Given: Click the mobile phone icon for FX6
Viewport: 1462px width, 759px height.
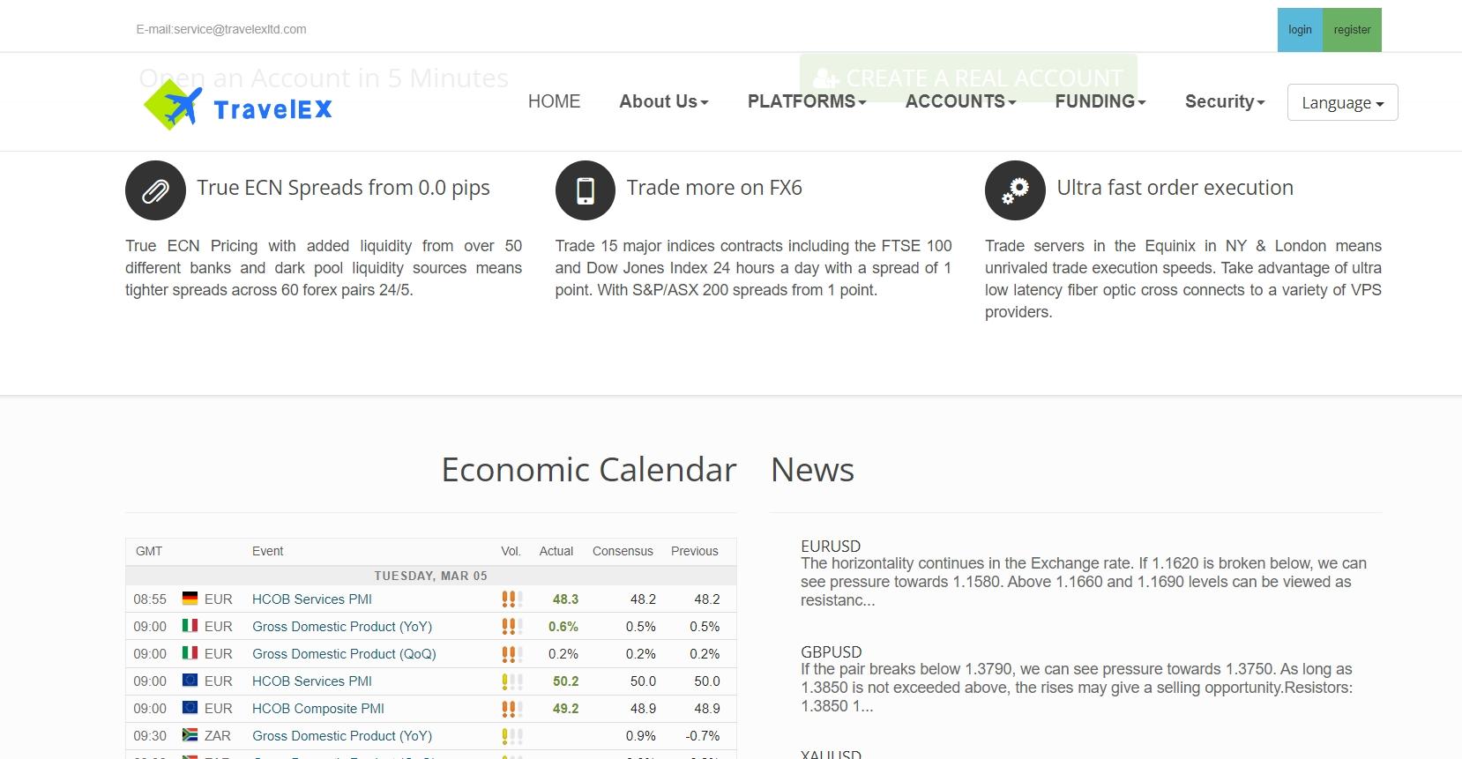Looking at the screenshot, I should [x=586, y=190].
